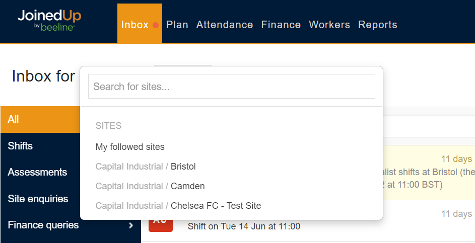Image resolution: width=475 pixels, height=243 pixels.
Task: Open the Inbox tab
Action: pyautogui.click(x=134, y=25)
